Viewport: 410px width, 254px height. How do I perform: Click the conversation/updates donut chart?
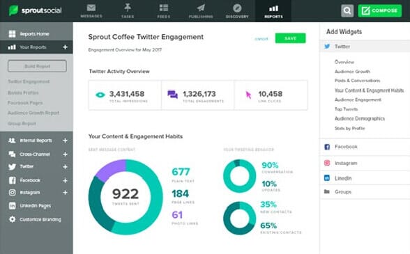click(239, 176)
